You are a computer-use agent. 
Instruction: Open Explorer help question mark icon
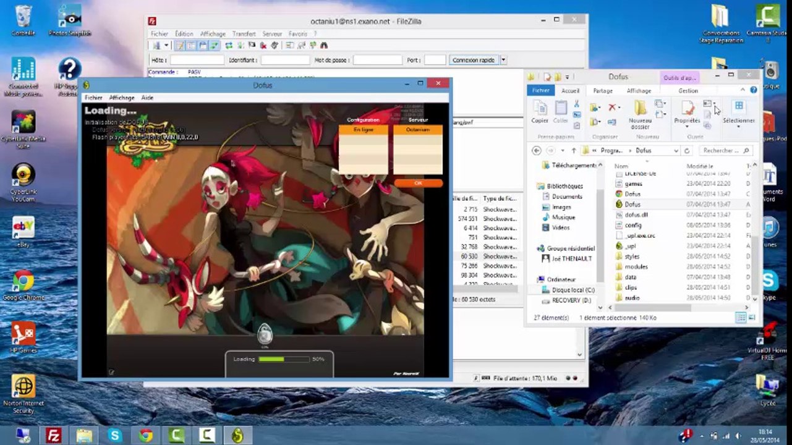pos(754,90)
